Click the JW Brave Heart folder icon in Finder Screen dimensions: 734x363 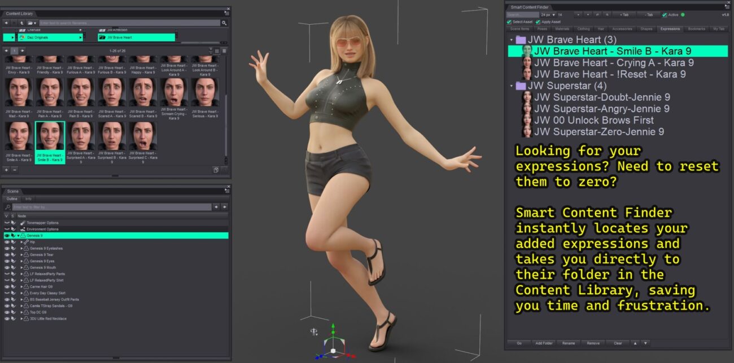[521, 40]
